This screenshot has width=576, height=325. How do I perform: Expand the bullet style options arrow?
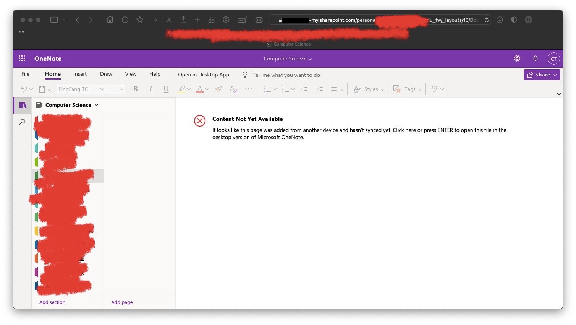coord(275,89)
